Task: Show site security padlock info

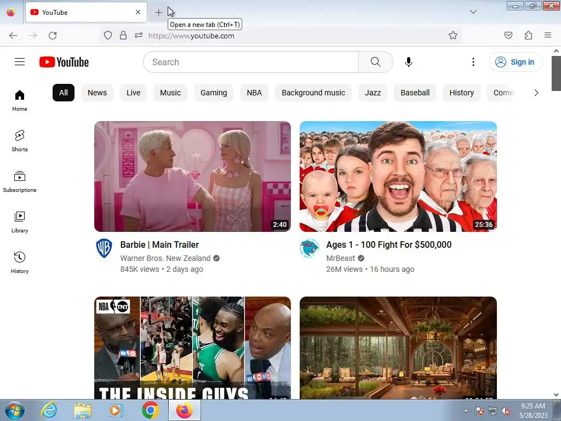Action: [123, 36]
